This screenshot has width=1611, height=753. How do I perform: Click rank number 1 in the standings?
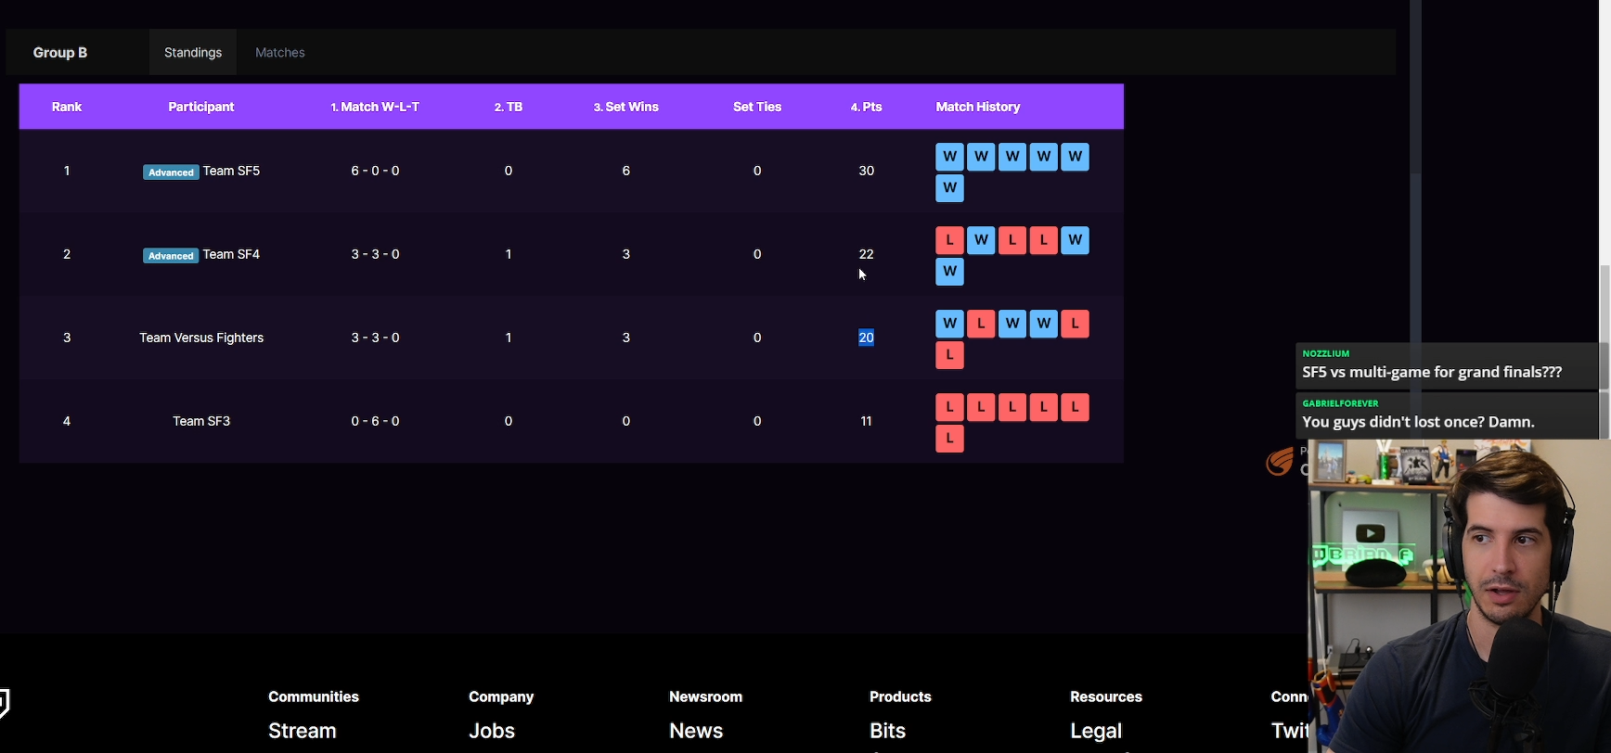click(67, 171)
